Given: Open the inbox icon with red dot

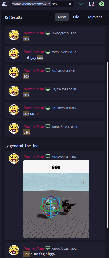Looking at the screenshot, I should click(91, 4).
